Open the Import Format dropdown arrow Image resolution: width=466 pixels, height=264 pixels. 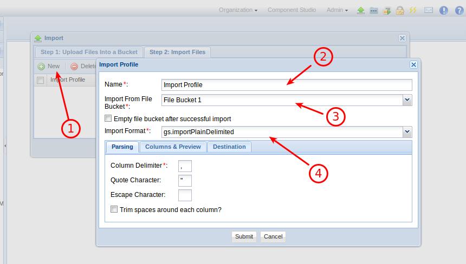click(407, 132)
